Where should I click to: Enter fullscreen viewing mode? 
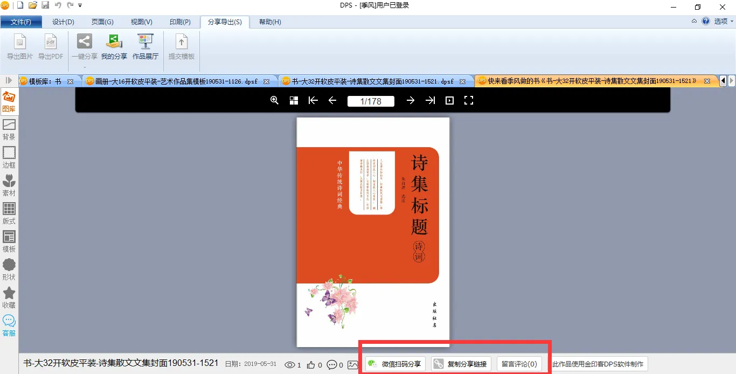(468, 100)
